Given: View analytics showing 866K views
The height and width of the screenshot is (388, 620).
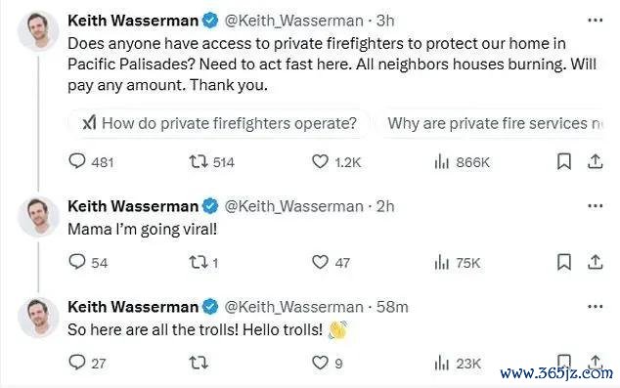Looking at the screenshot, I should (462, 162).
